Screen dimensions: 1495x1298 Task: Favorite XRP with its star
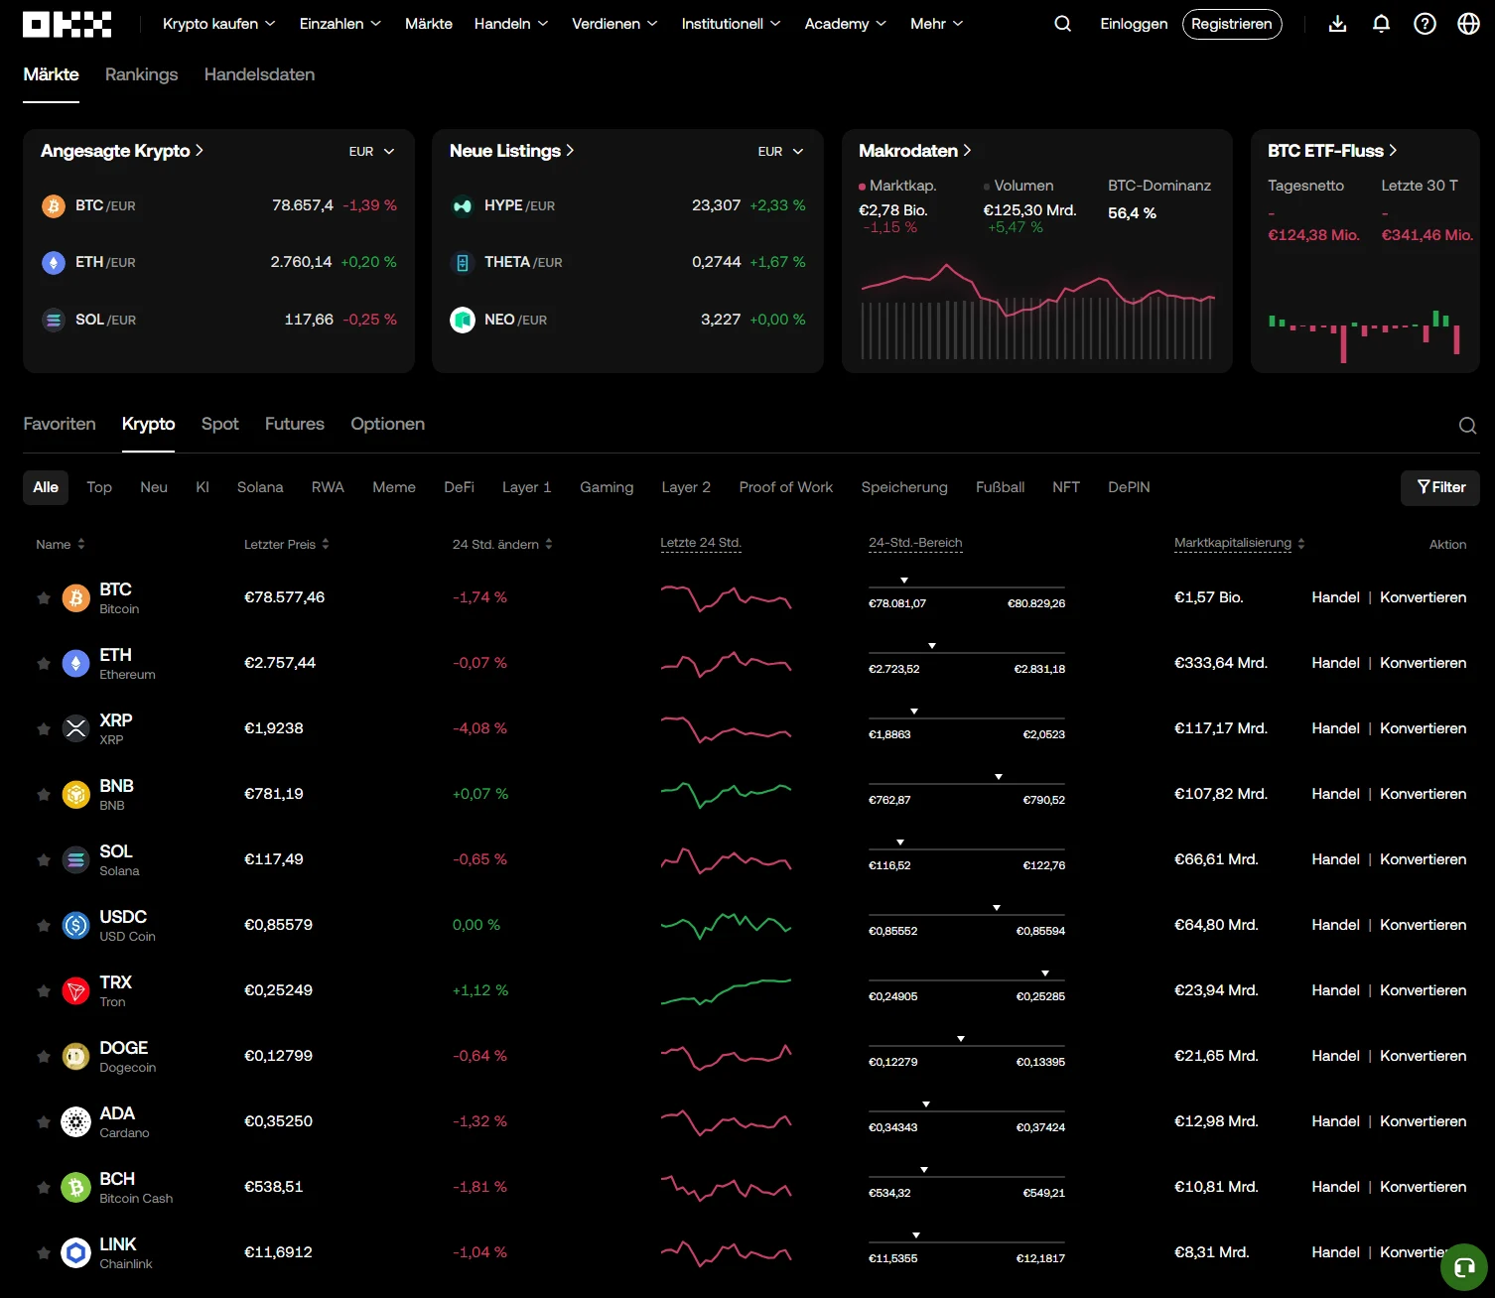(x=44, y=729)
